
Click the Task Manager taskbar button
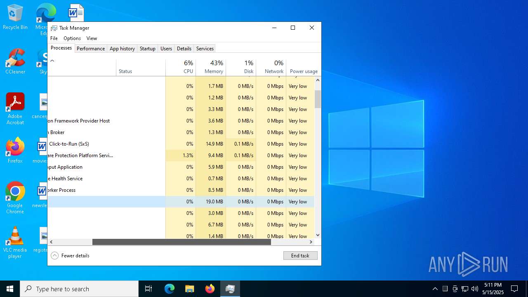tap(230, 289)
